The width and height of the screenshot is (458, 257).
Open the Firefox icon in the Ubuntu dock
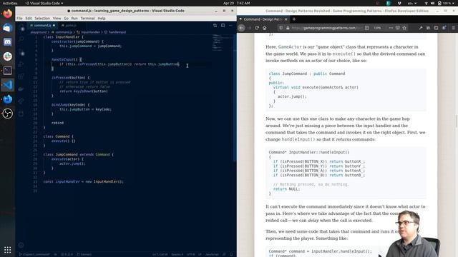pos(8,14)
